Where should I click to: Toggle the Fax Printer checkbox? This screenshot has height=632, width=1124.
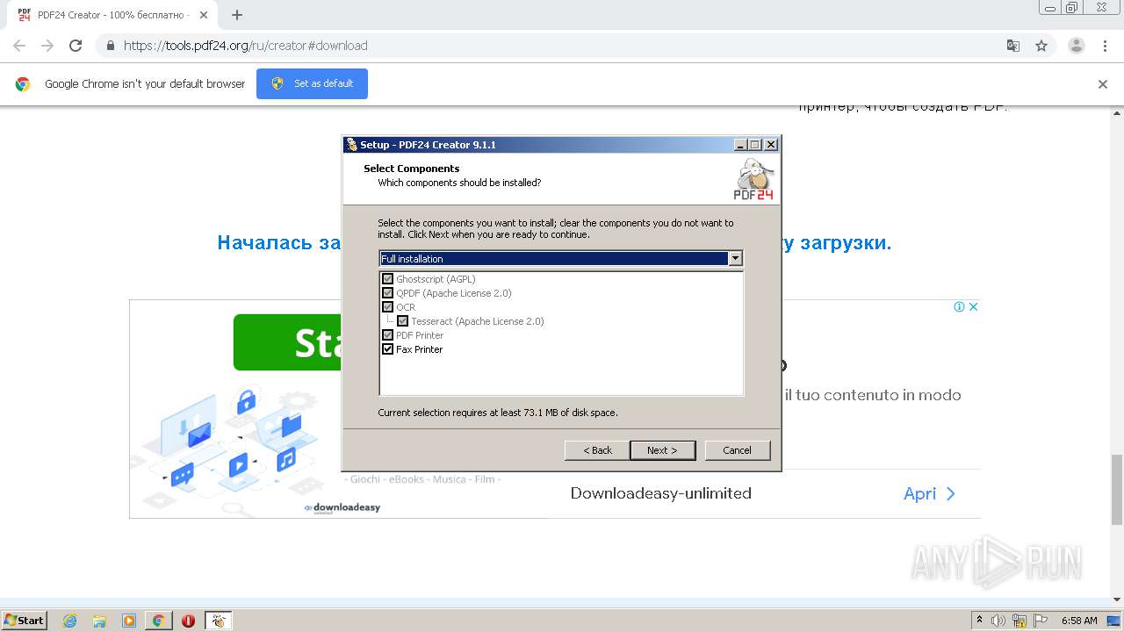(388, 349)
